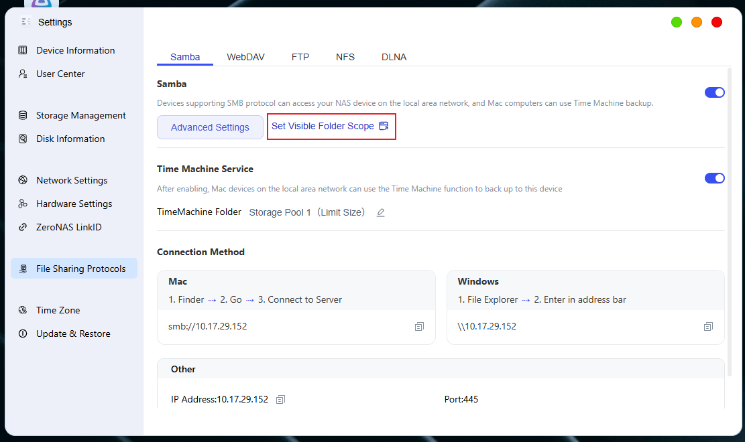Image resolution: width=745 pixels, height=442 pixels.
Task: Click the Settings header menu icon
Action: 26,22
